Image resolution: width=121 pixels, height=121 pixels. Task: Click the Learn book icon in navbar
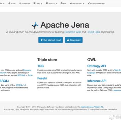34,3
